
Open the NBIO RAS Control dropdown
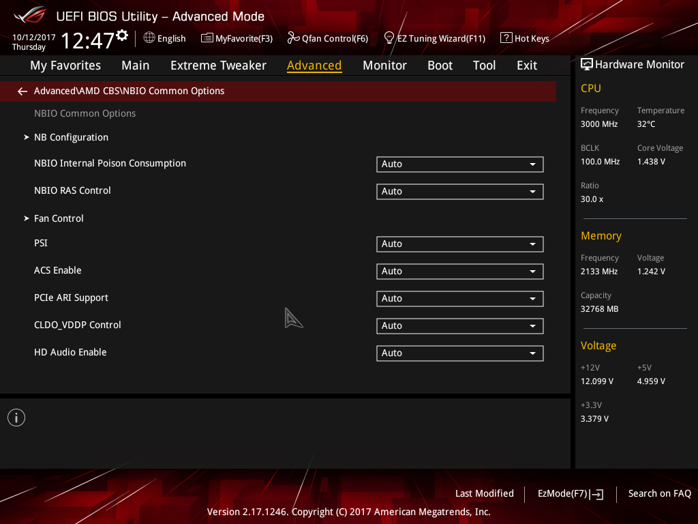pos(460,192)
